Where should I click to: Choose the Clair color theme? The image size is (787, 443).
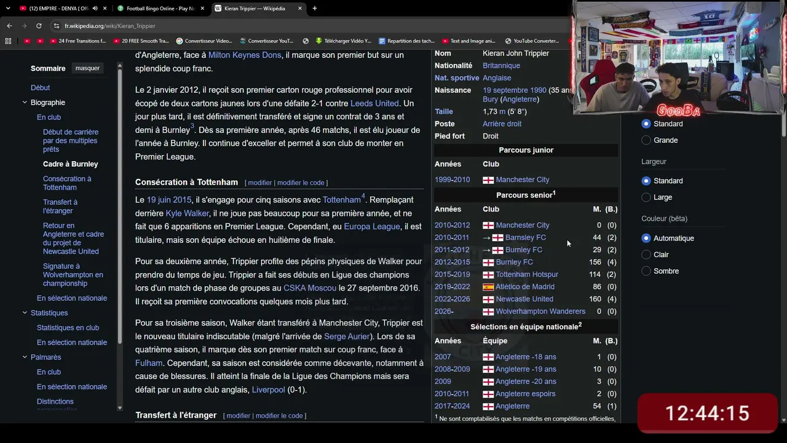pyautogui.click(x=646, y=255)
